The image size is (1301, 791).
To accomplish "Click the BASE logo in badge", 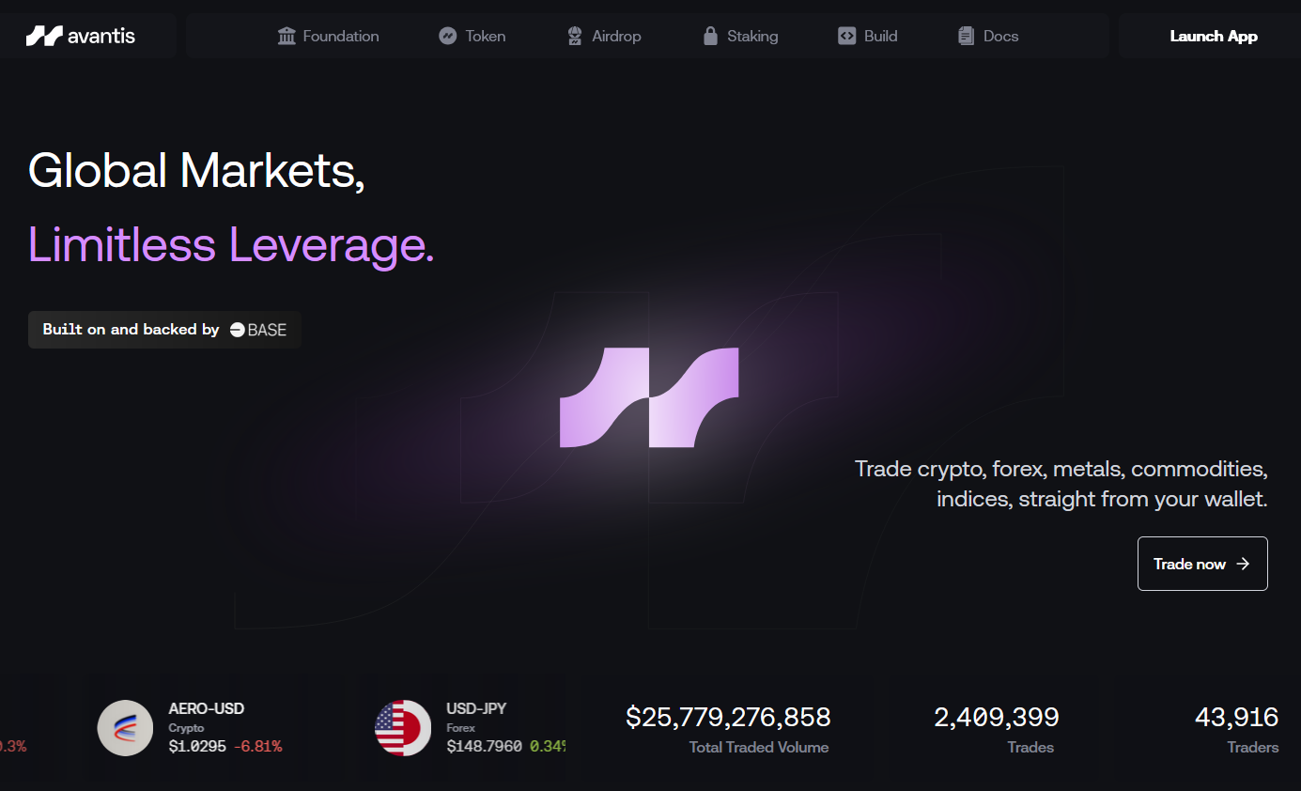I will [258, 330].
